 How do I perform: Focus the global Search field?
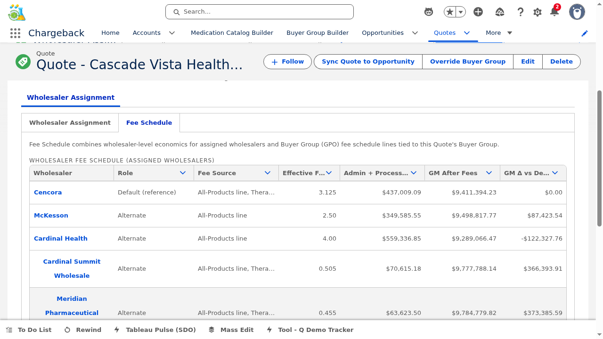[260, 12]
